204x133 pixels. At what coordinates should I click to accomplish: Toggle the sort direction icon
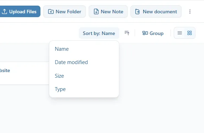click(127, 33)
